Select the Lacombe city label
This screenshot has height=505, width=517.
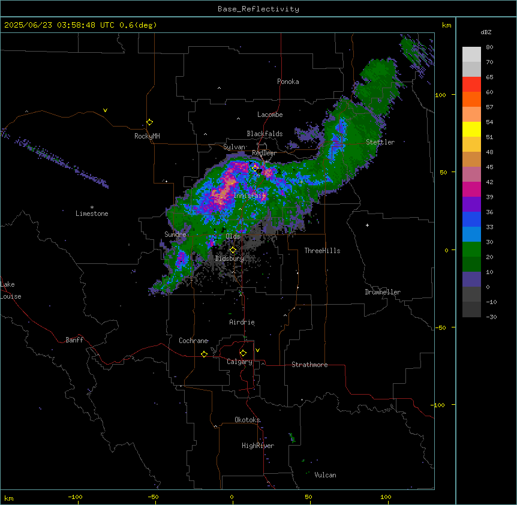tap(270, 115)
